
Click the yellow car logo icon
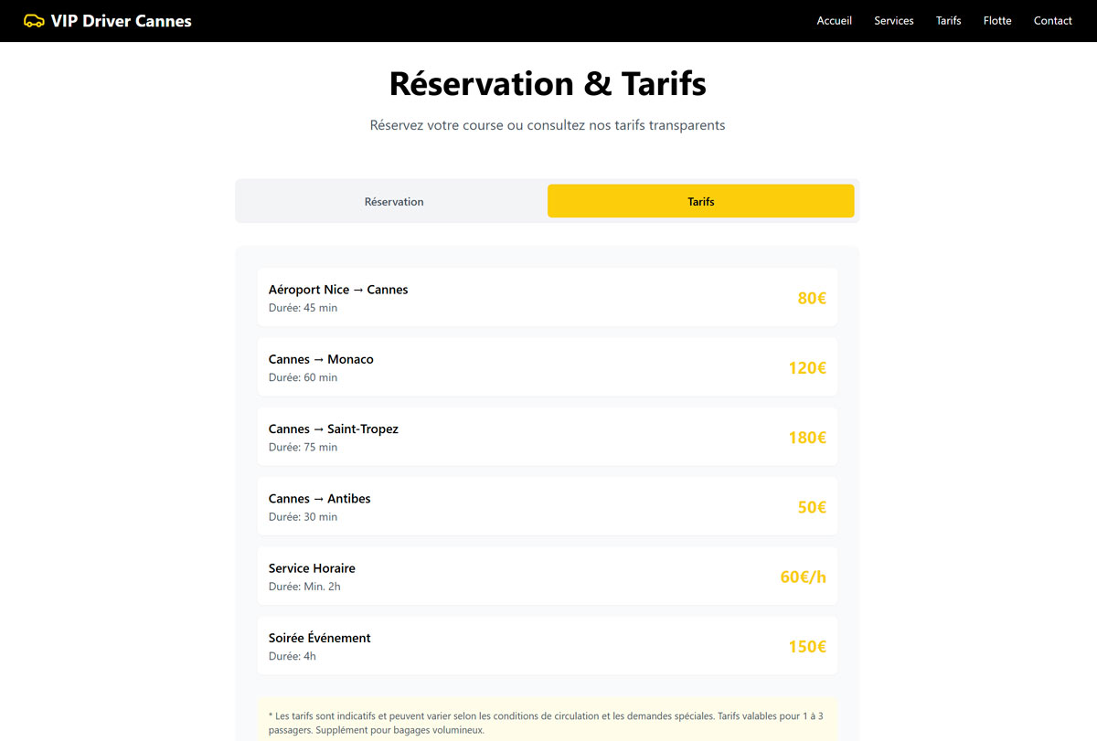34,21
